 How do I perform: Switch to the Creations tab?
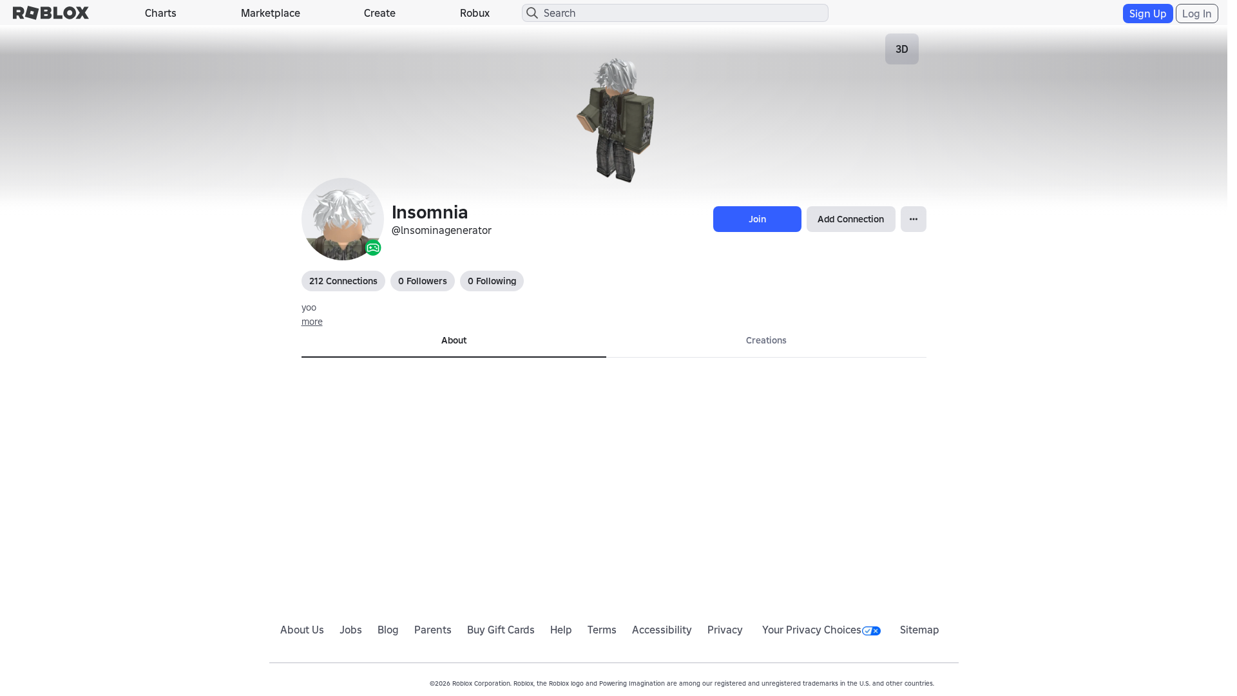[766, 341]
